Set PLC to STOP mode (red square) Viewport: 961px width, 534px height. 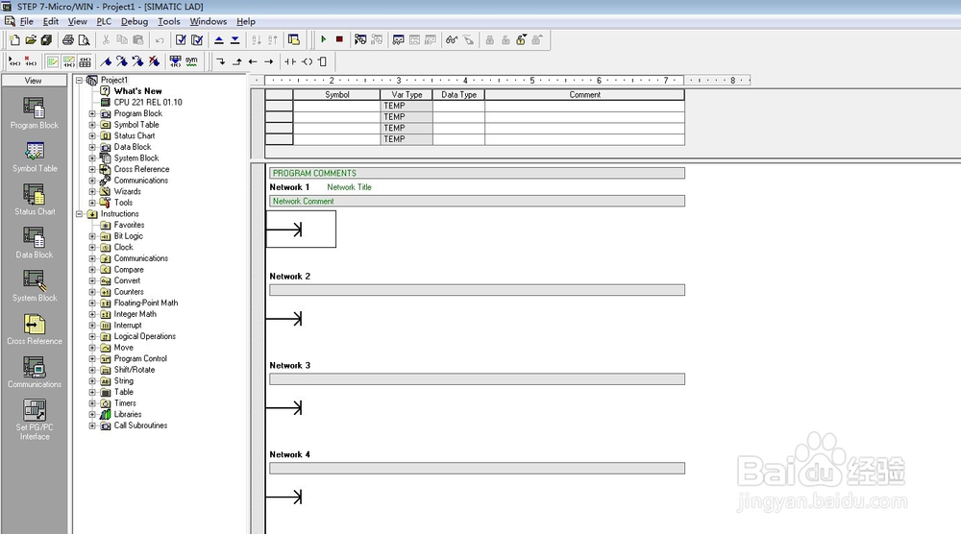(x=339, y=39)
